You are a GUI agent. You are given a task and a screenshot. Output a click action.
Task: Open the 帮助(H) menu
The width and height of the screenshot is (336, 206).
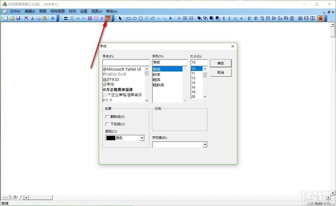111,11
